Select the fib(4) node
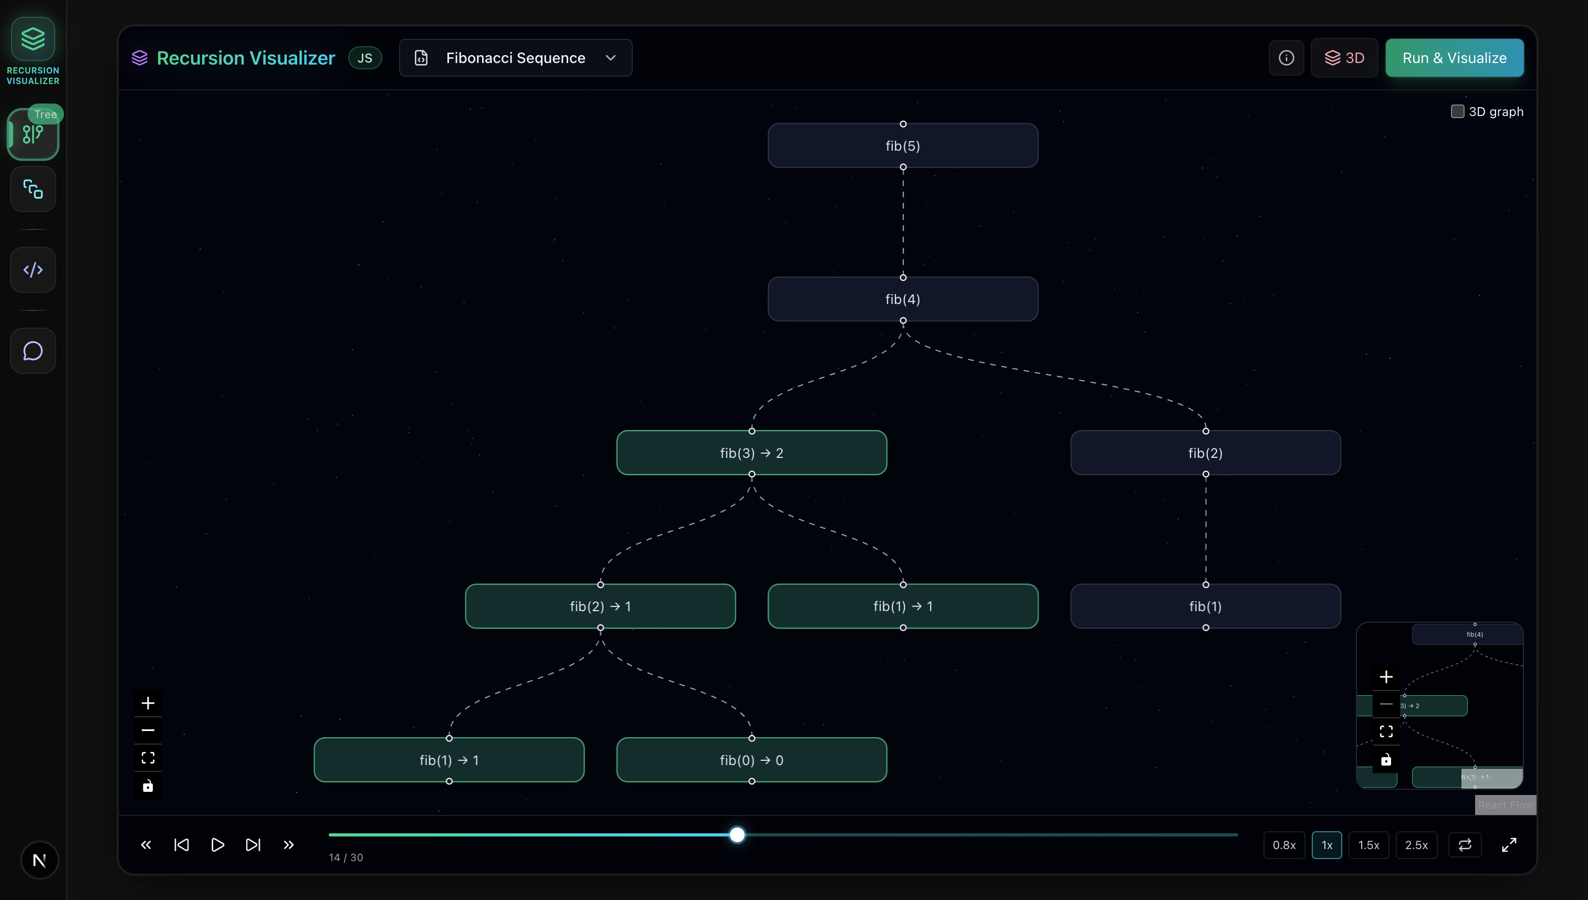 tap(903, 299)
